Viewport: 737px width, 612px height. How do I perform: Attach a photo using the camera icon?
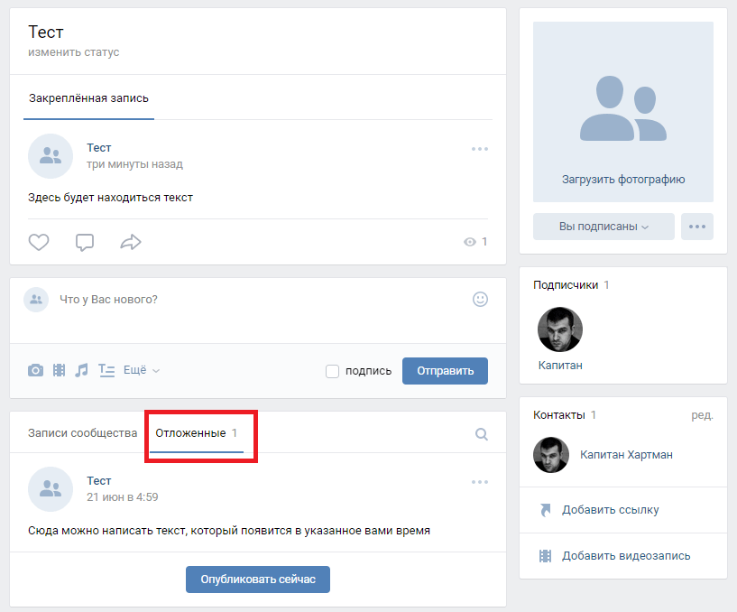point(35,370)
